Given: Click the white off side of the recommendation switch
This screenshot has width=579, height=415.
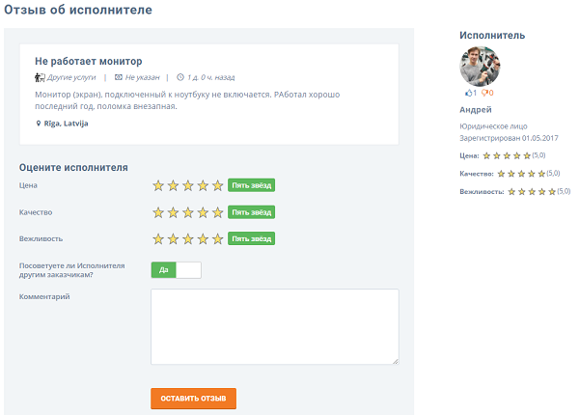Looking at the screenshot, I should [189, 269].
